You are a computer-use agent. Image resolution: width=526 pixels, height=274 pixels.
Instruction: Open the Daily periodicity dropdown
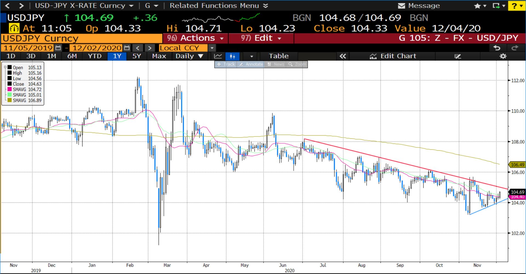coord(189,56)
